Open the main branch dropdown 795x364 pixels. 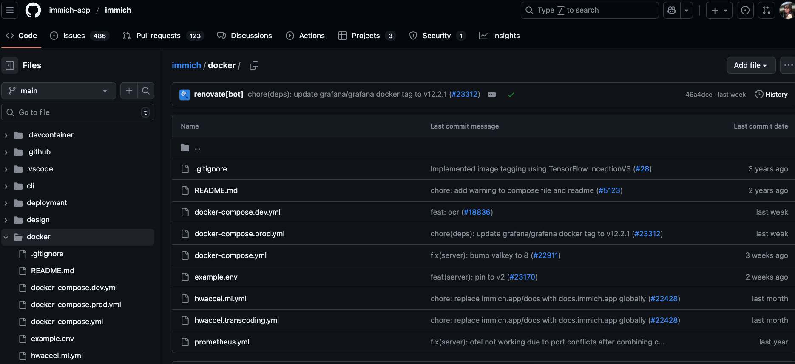click(x=59, y=91)
